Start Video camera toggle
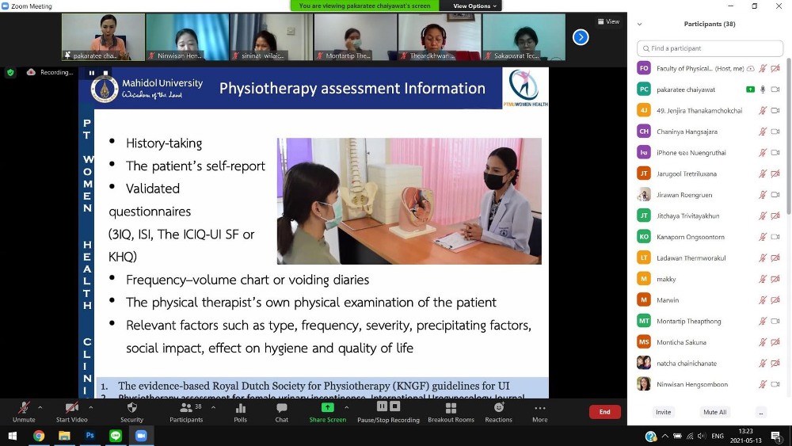The height and width of the screenshot is (446, 792). (71, 411)
